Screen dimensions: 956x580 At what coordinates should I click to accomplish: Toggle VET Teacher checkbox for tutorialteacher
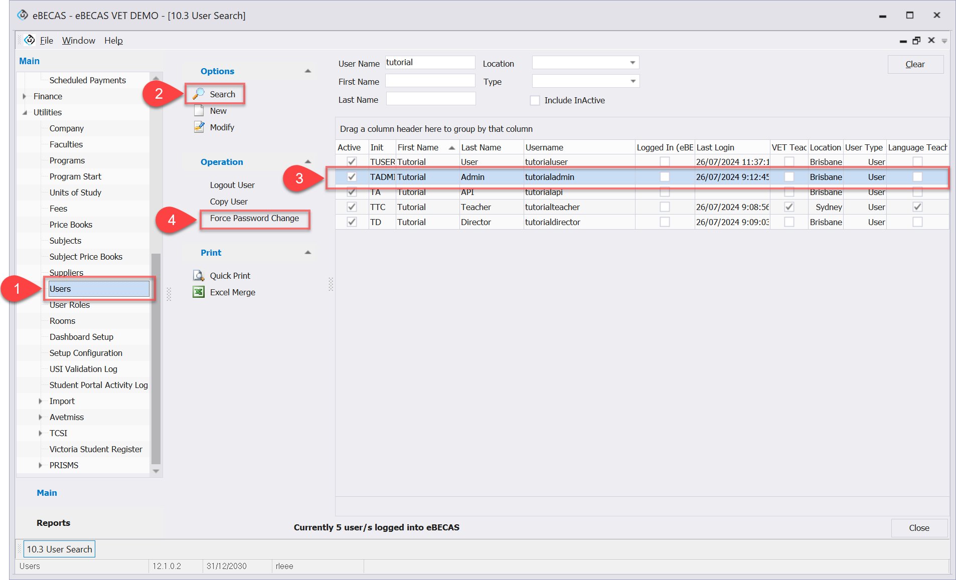click(789, 207)
